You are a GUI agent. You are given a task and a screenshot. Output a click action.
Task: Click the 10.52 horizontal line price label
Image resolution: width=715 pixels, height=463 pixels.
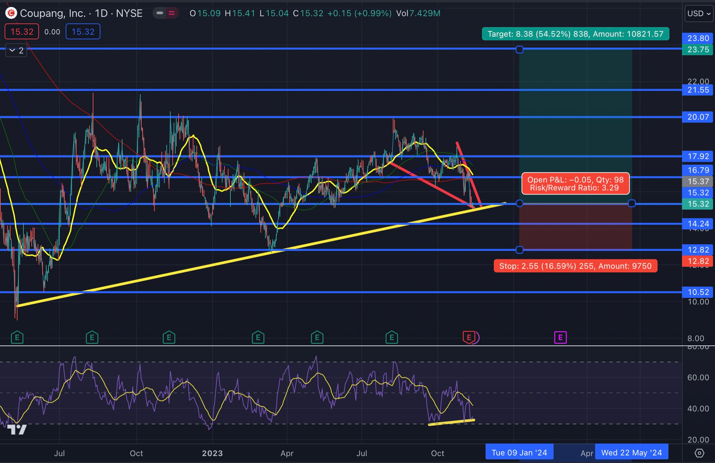pyautogui.click(x=698, y=292)
